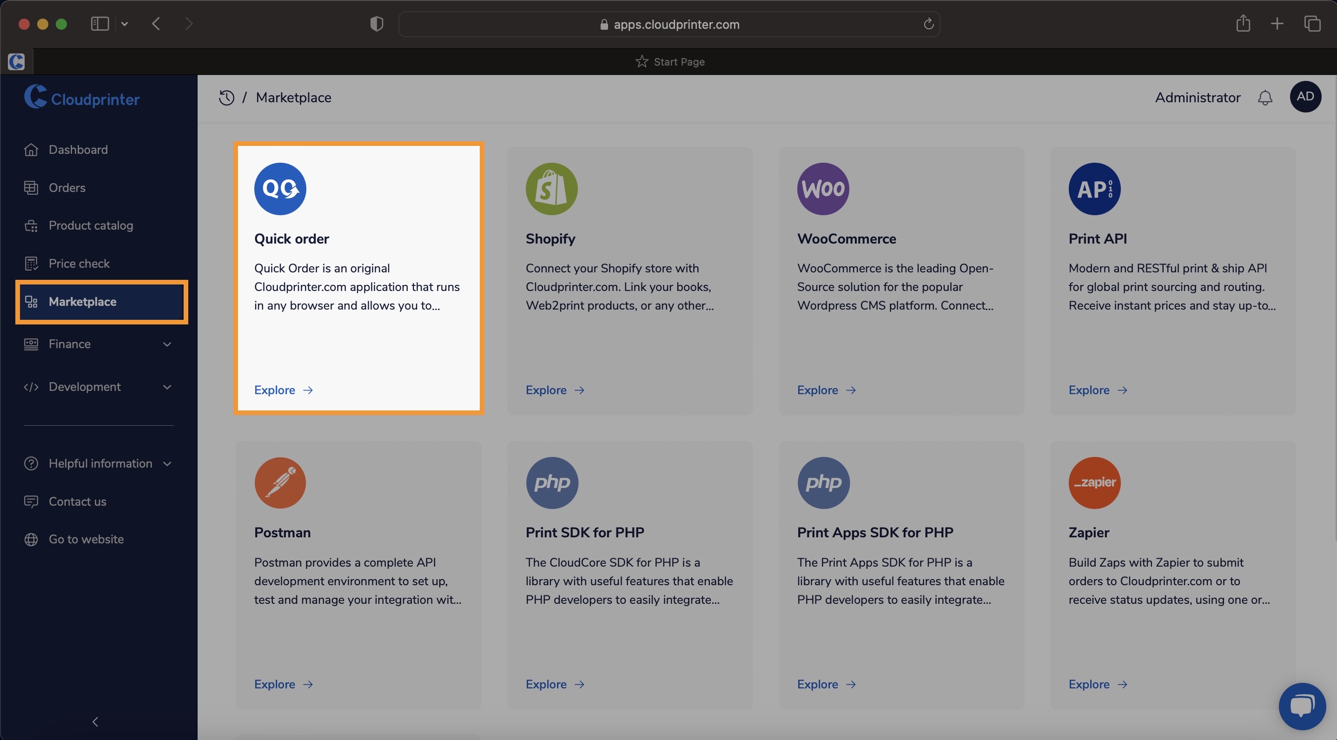
Task: Click the Marketplace sidebar icon
Action: (31, 302)
